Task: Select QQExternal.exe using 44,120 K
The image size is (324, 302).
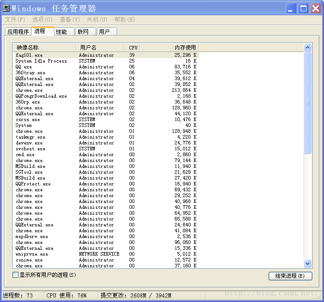Action: pos(106,113)
